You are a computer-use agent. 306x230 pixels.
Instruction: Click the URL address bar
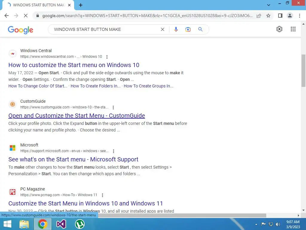click(147, 16)
